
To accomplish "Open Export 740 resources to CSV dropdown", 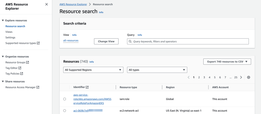I will click(x=227, y=62).
